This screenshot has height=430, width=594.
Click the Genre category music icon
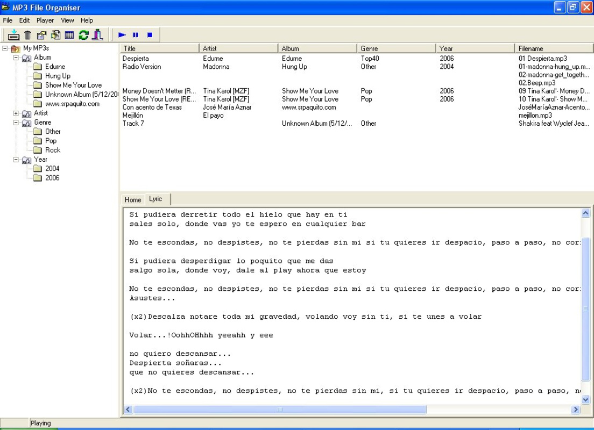[x=26, y=123]
